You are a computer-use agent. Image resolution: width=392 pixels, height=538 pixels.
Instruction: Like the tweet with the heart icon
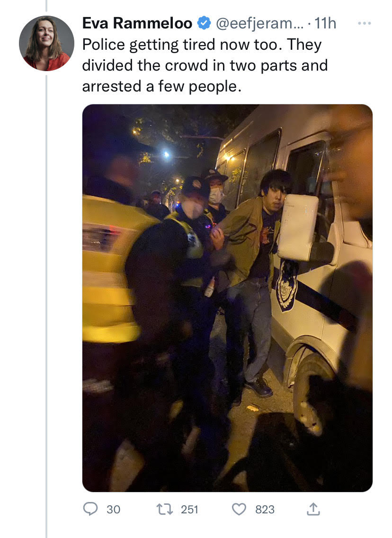[x=239, y=509]
